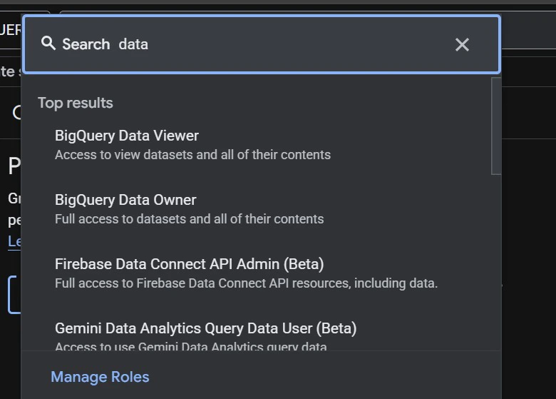556x399 pixels.
Task: Click "Access to view datasets and all of their contents"
Action: click(192, 155)
